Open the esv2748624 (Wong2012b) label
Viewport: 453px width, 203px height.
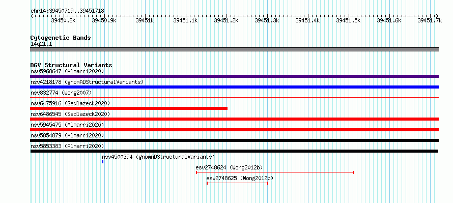(x=229, y=167)
